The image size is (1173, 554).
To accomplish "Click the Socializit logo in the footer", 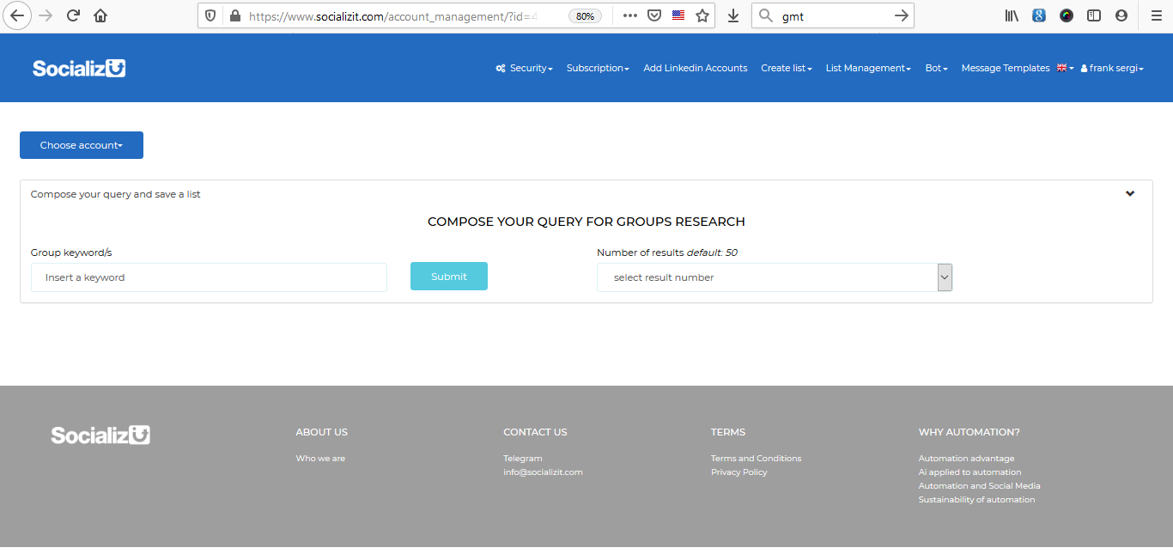I will (x=100, y=435).
